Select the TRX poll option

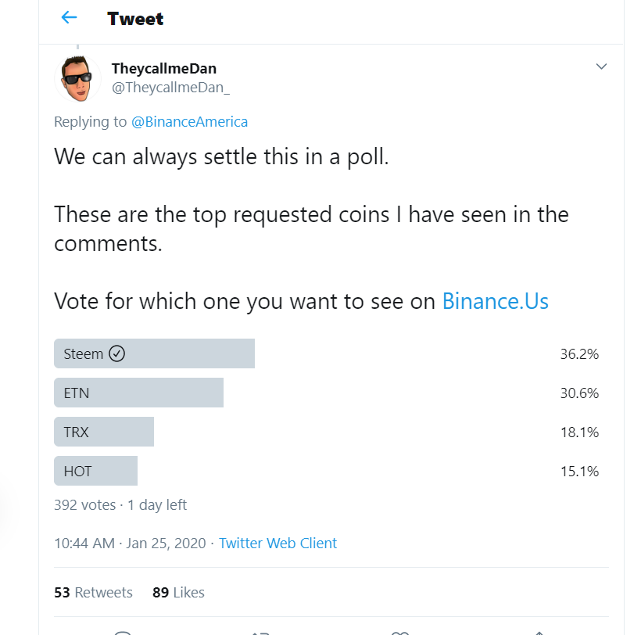[x=326, y=432]
